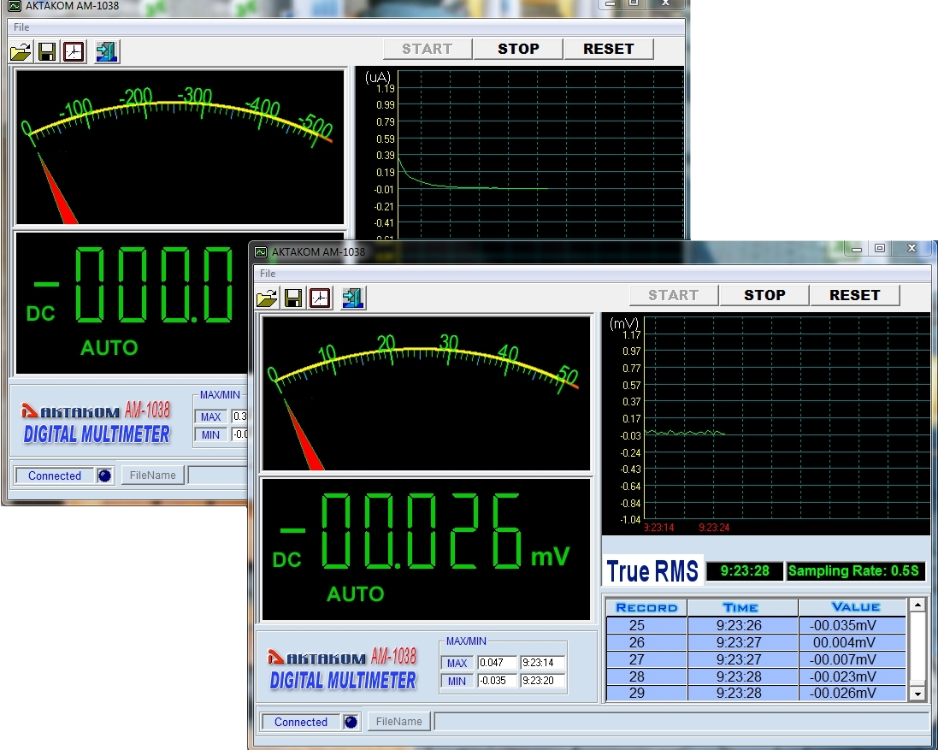Image resolution: width=938 pixels, height=750 pixels.
Task: Click STOP button in back window
Action: click(518, 49)
